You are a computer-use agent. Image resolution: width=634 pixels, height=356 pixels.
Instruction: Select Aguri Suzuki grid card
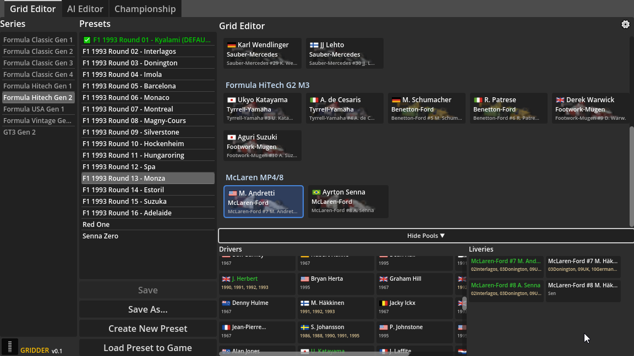tap(263, 145)
